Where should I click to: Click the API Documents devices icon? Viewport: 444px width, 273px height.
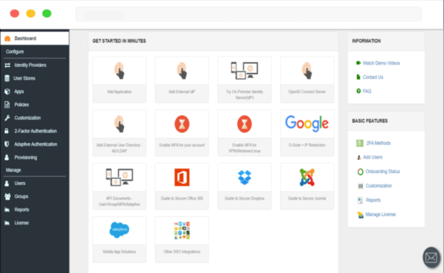click(120, 177)
